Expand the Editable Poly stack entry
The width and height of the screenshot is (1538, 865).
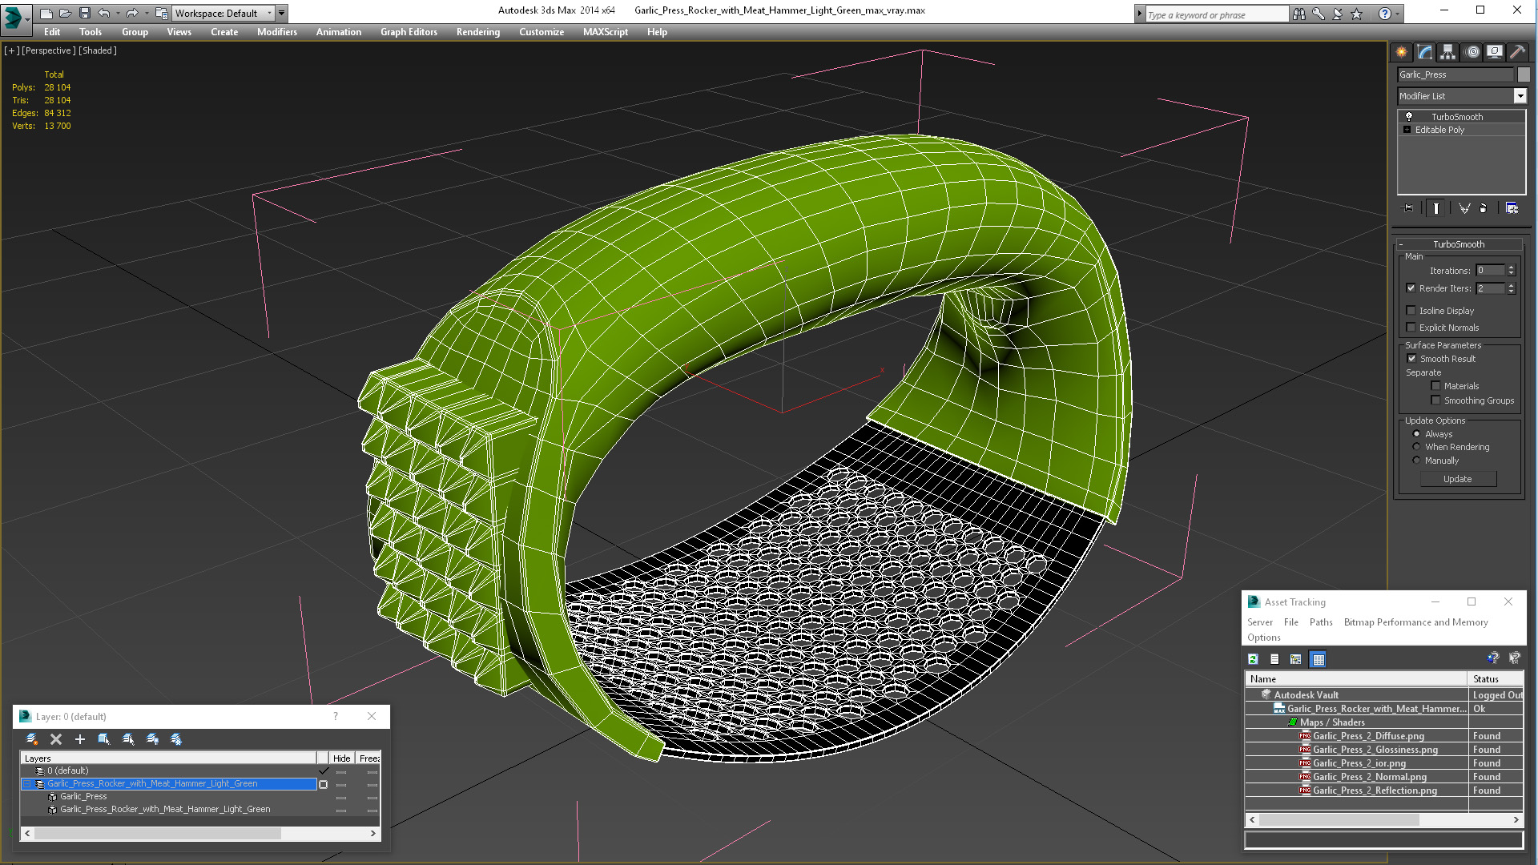click(x=1407, y=130)
